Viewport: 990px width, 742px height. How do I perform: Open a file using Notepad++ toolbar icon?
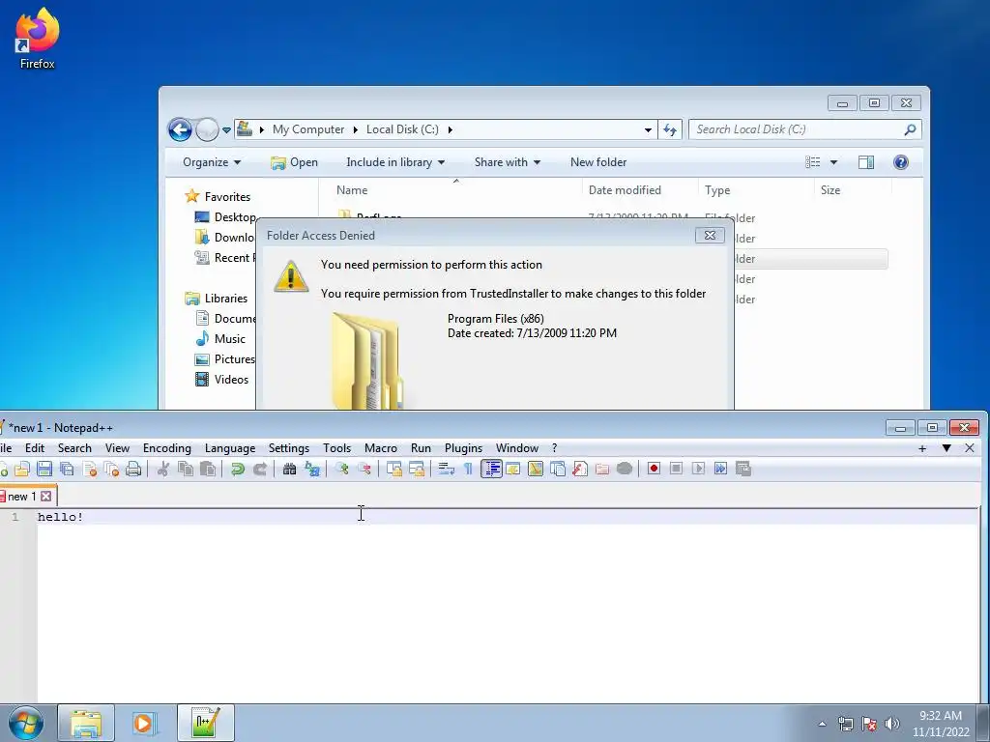(x=22, y=469)
